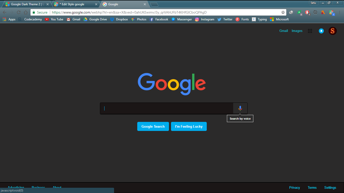Click the circular arrows extension icon
The height and width of the screenshot is (193, 344).
pyautogui.click(x=315, y=12)
